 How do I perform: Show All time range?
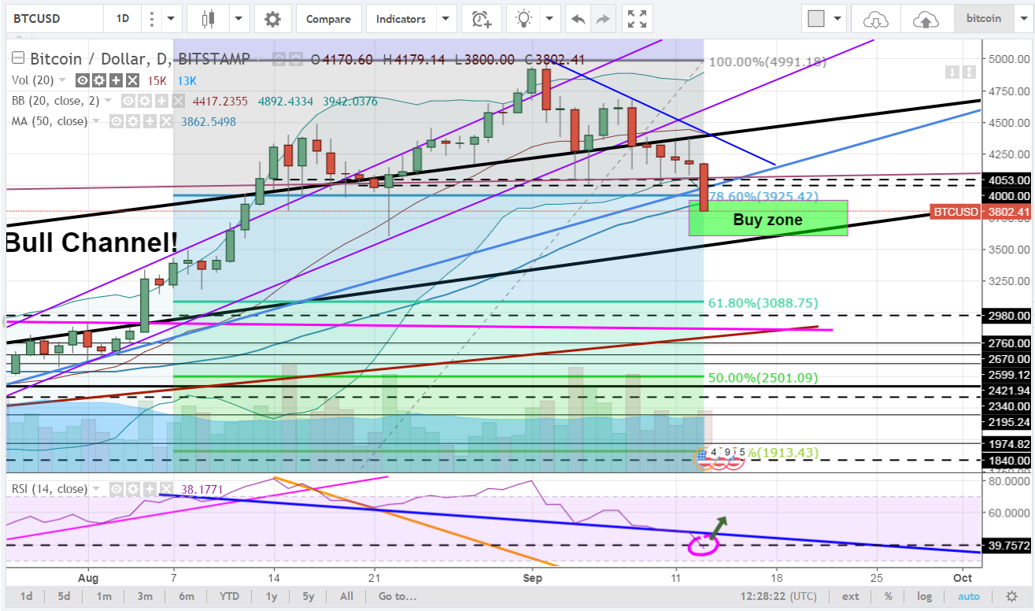pos(346,596)
